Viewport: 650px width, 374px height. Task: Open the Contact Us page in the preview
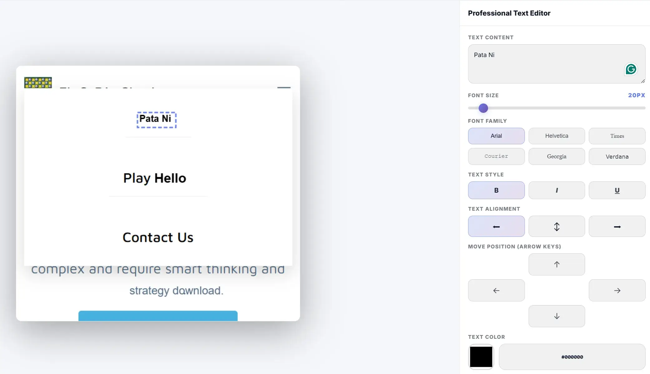(x=158, y=237)
